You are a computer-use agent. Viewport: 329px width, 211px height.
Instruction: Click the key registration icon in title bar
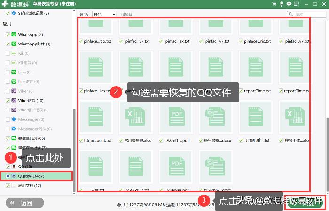click(282, 4)
